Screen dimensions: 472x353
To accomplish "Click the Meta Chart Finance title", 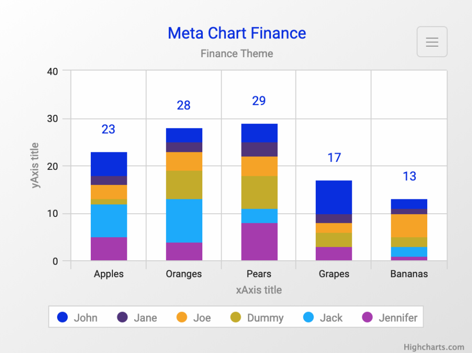I will (x=236, y=33).
